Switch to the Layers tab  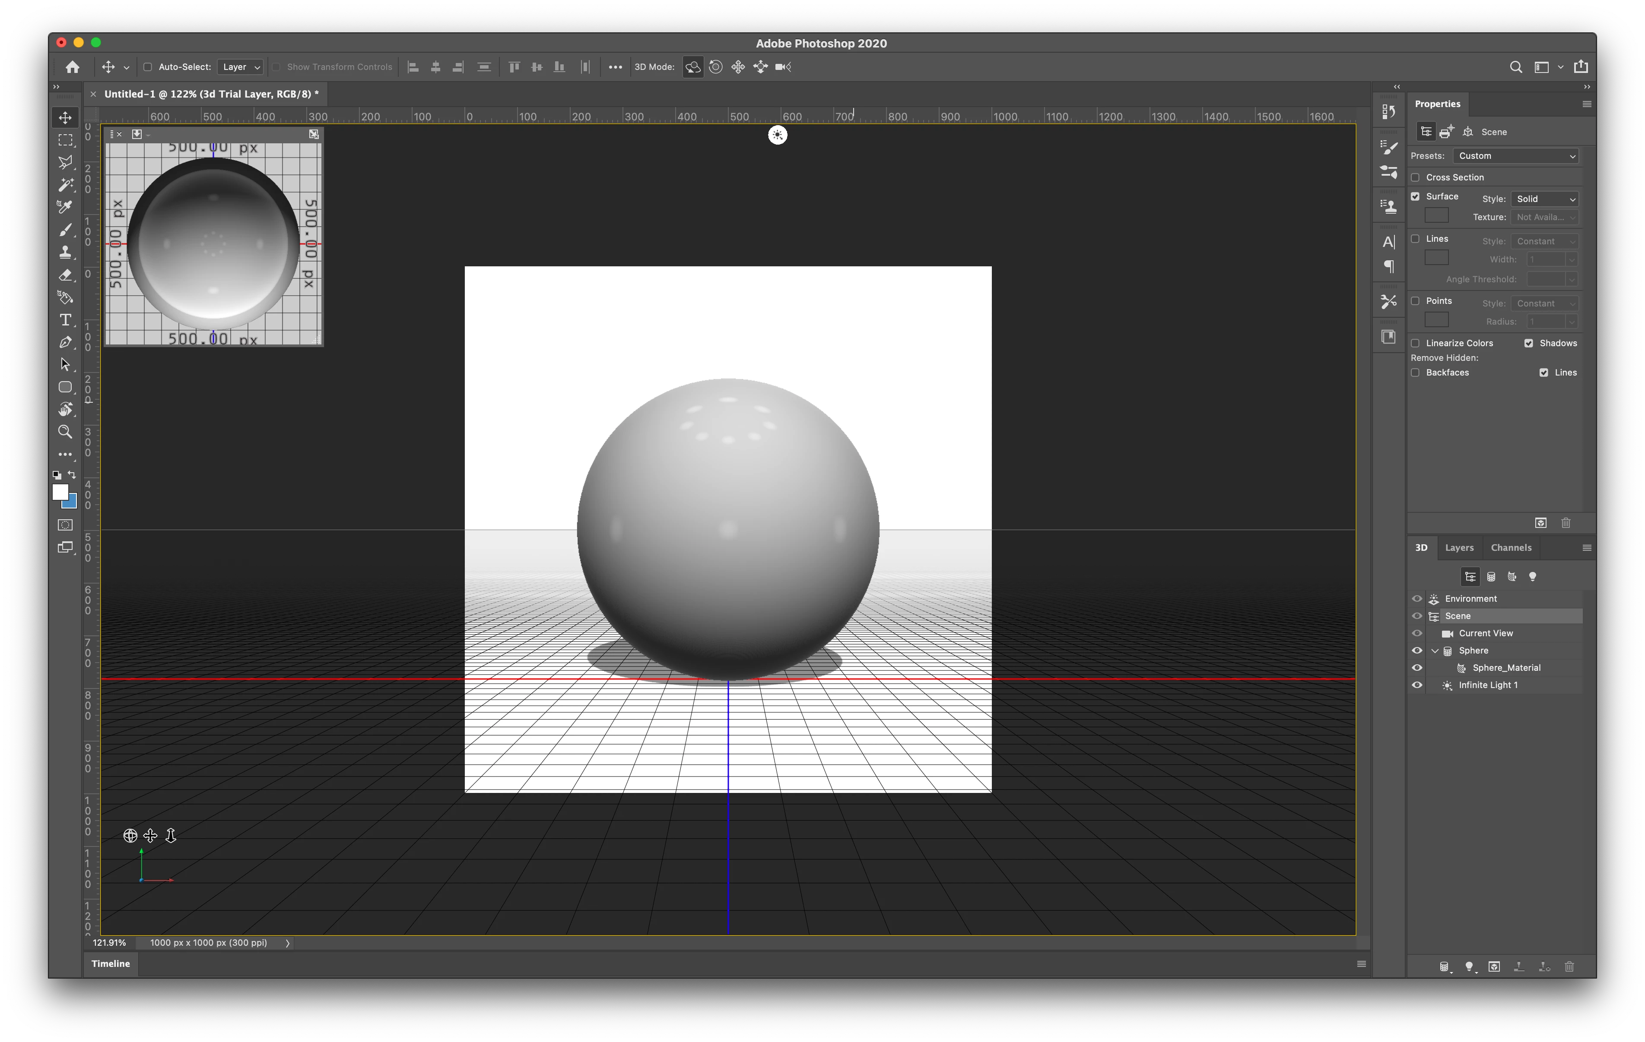[1459, 548]
